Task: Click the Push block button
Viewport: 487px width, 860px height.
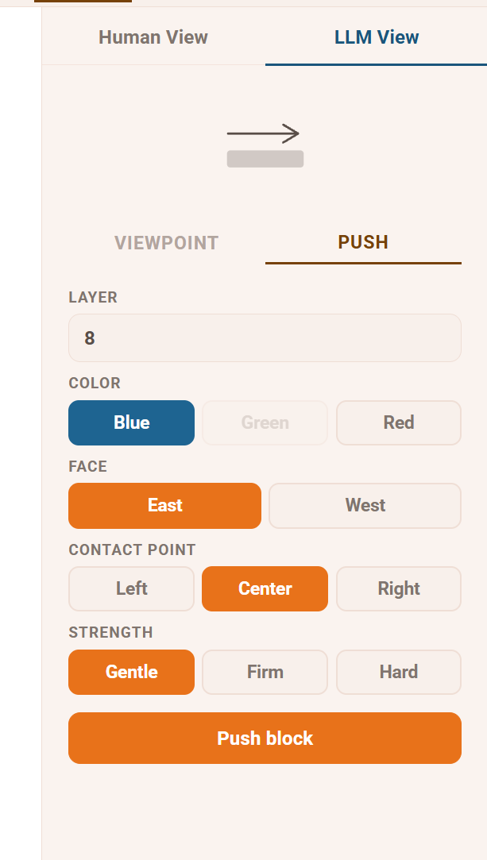Action: tap(265, 738)
